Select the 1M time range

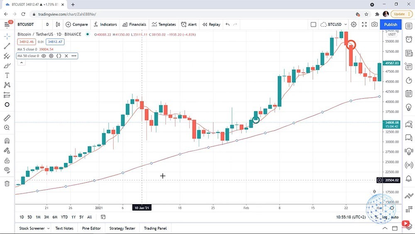tap(38, 217)
